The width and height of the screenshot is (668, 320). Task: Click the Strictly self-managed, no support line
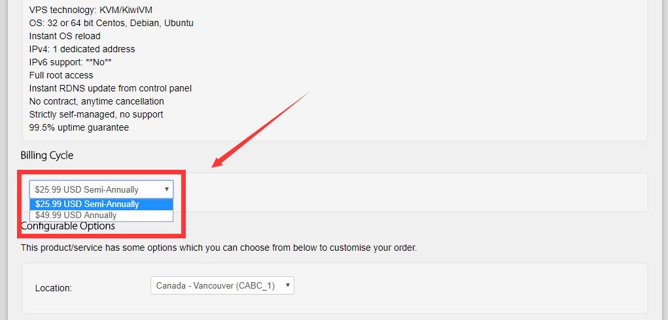pyautogui.click(x=96, y=115)
